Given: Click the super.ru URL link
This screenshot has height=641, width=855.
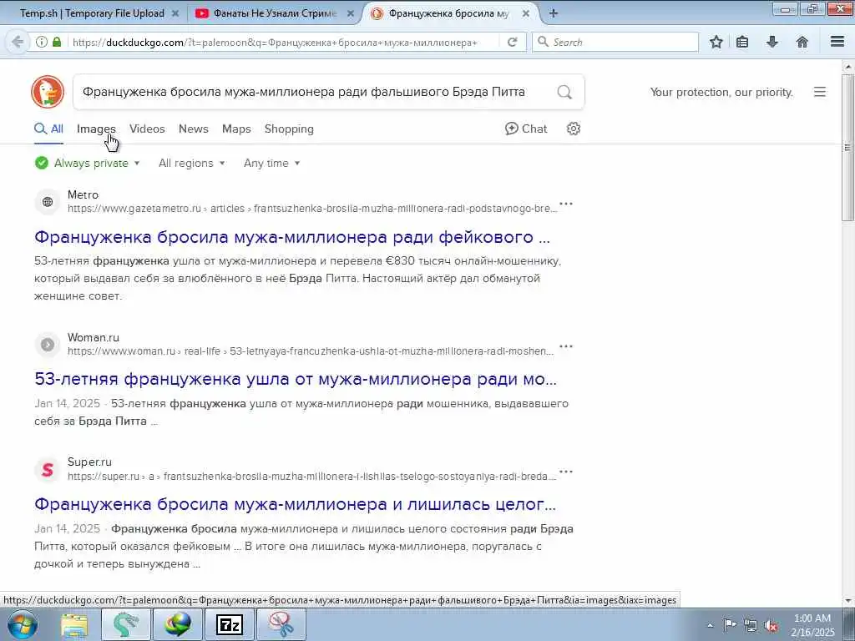Looking at the screenshot, I should pos(312,477).
